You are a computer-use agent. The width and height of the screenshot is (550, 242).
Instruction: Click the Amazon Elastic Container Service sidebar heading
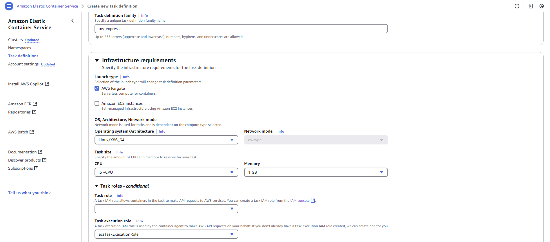pyautogui.click(x=30, y=24)
